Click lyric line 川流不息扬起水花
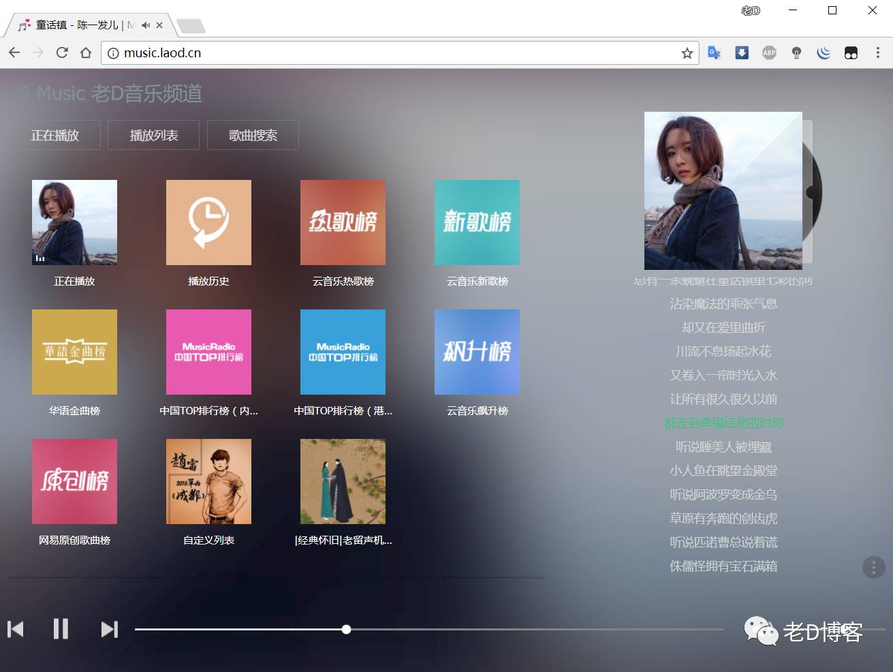 tap(723, 351)
